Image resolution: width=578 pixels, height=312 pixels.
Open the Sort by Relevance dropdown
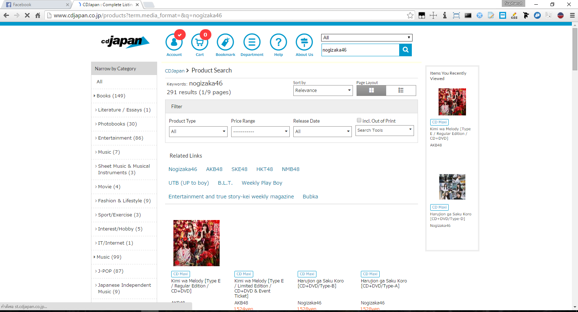(323, 90)
